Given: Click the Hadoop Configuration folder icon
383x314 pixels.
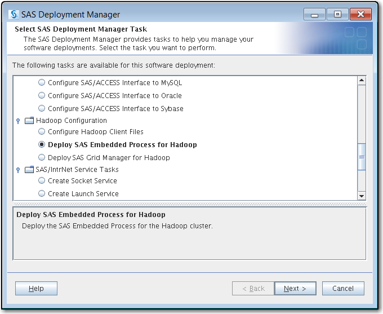Looking at the screenshot, I should pos(29,120).
